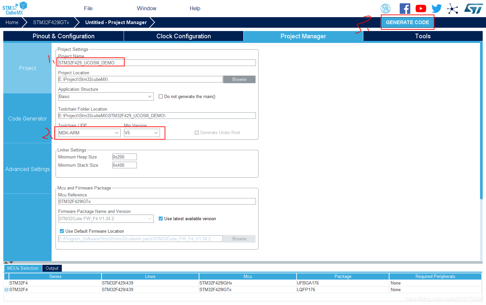Sort by the Series column header
This screenshot has width=486, height=305.
click(55, 276)
